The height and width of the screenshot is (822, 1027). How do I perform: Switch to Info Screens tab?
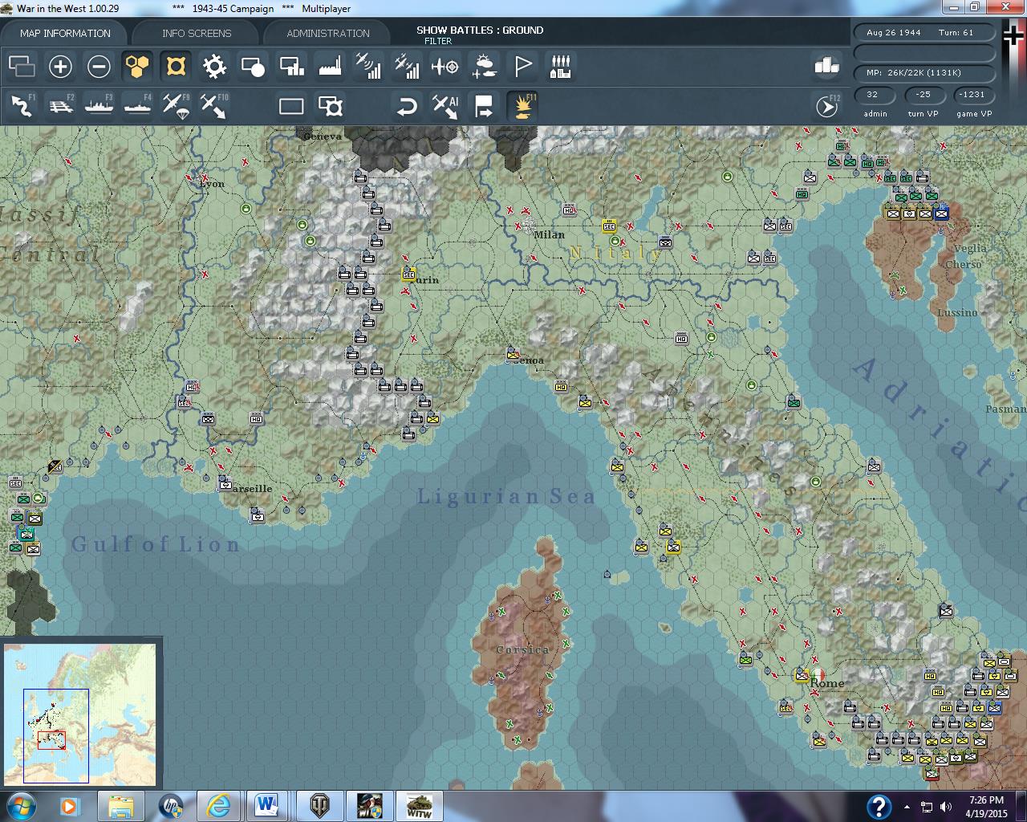coord(197,33)
